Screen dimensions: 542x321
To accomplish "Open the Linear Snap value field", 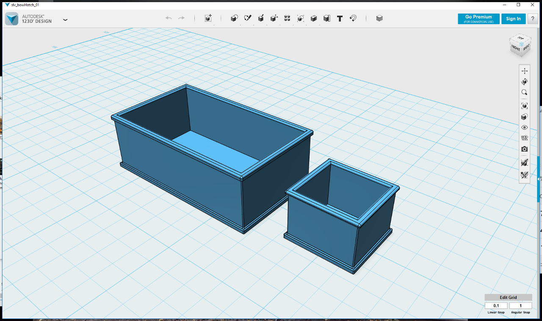I will coord(496,306).
